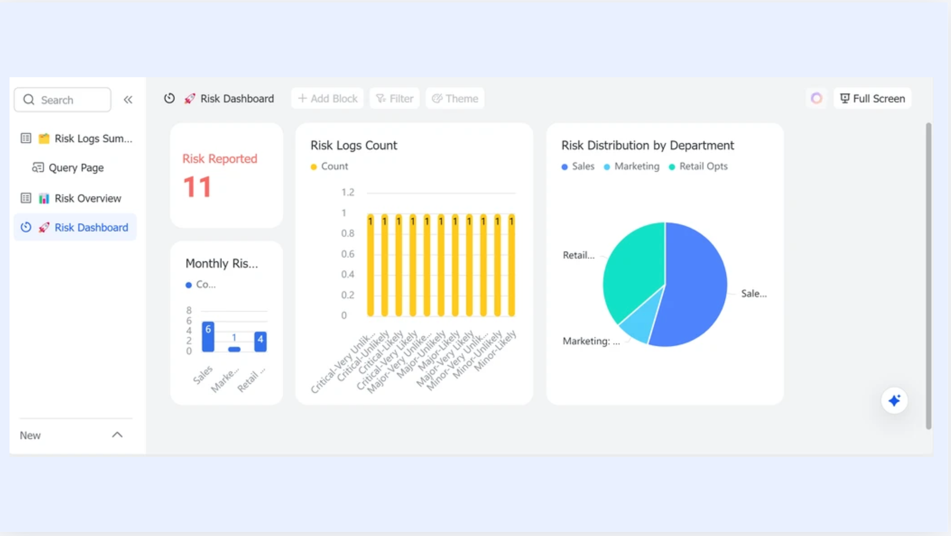Screen dimensions: 951x536
Task: Select Risk Dashboard in sidebar
Action: (x=75, y=227)
